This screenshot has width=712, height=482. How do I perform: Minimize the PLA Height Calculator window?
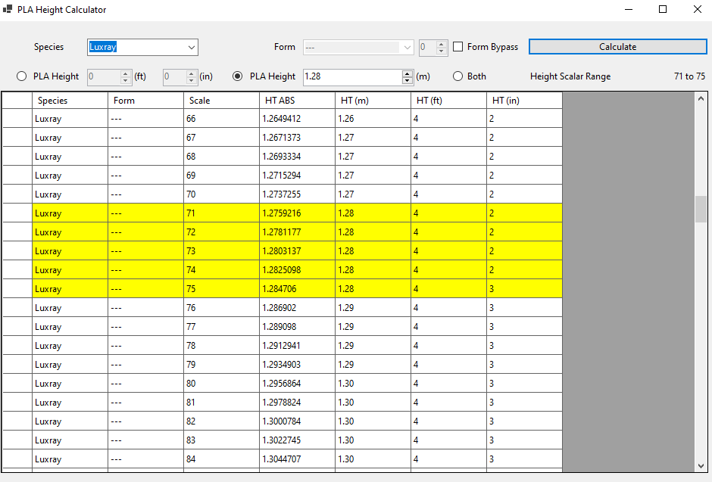click(x=628, y=10)
